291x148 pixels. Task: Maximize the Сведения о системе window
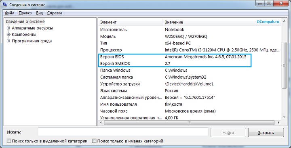pyautogui.click(x=269, y=3)
